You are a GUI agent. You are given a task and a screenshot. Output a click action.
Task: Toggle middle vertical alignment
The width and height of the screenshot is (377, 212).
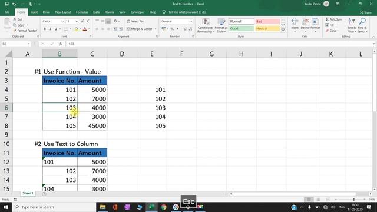(x=102, y=21)
